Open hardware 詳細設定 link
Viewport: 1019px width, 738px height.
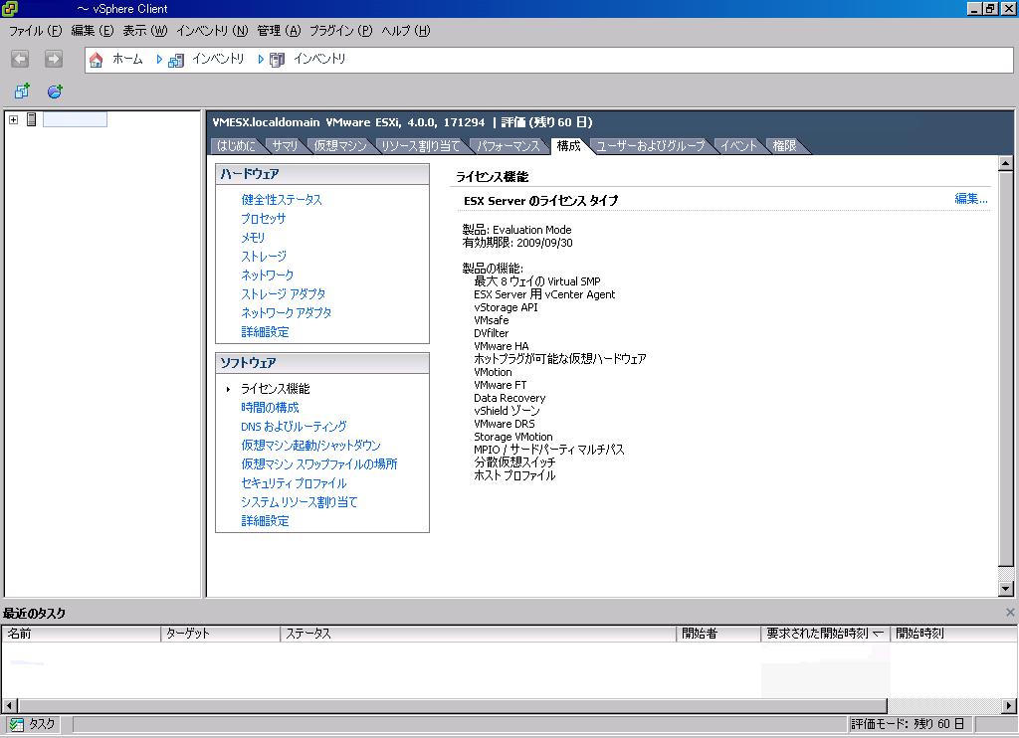(265, 332)
